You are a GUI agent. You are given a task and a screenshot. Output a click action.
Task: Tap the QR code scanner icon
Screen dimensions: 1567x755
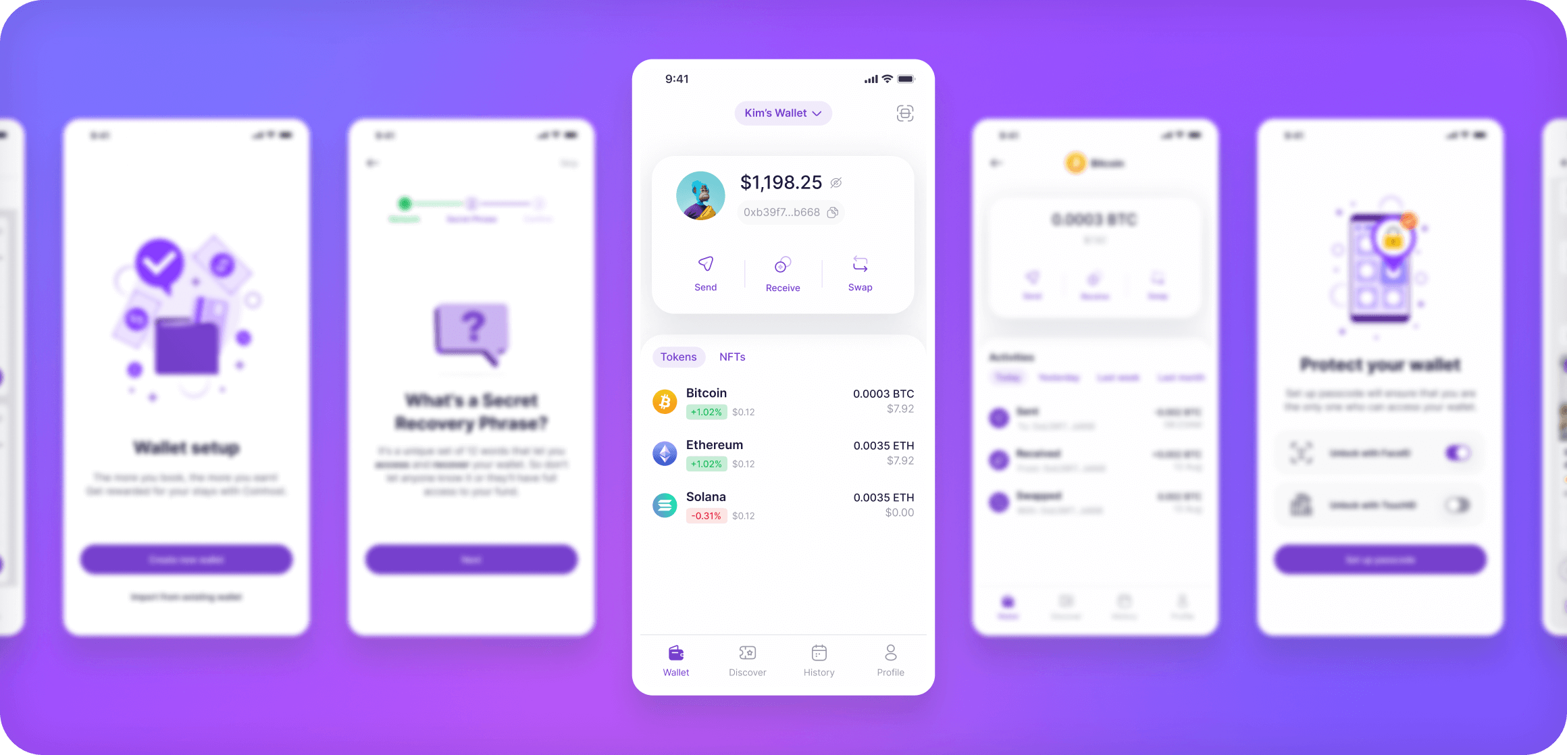coord(904,113)
